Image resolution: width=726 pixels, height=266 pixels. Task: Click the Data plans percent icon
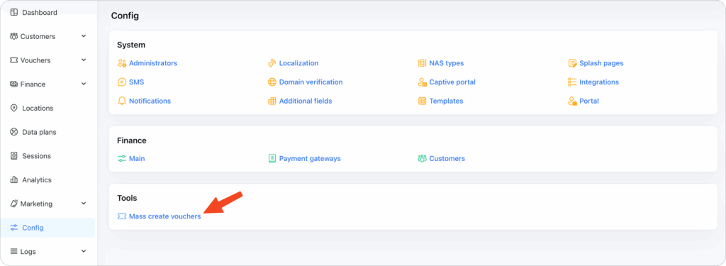[x=14, y=132]
